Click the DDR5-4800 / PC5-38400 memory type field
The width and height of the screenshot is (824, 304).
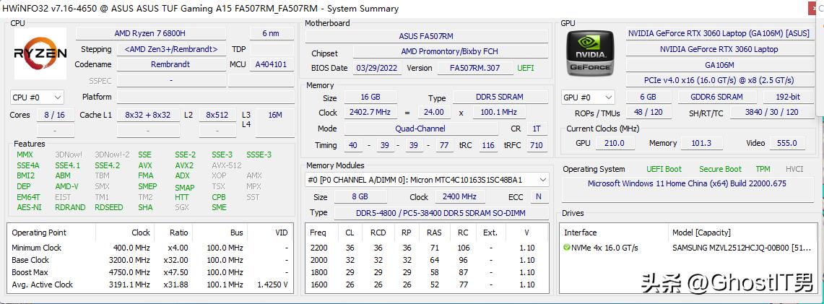(441, 213)
